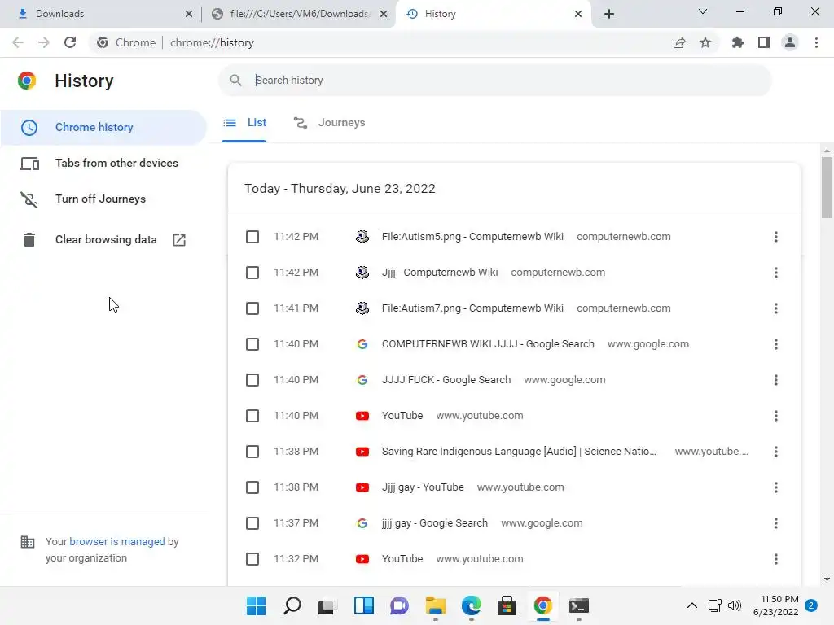
Task: Select Chrome history in the sidebar
Action: point(103,128)
